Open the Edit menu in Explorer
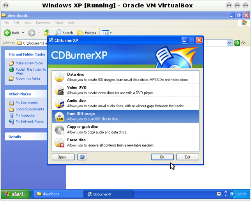Image resolution: width=251 pixels, height=201 pixels. point(16,23)
